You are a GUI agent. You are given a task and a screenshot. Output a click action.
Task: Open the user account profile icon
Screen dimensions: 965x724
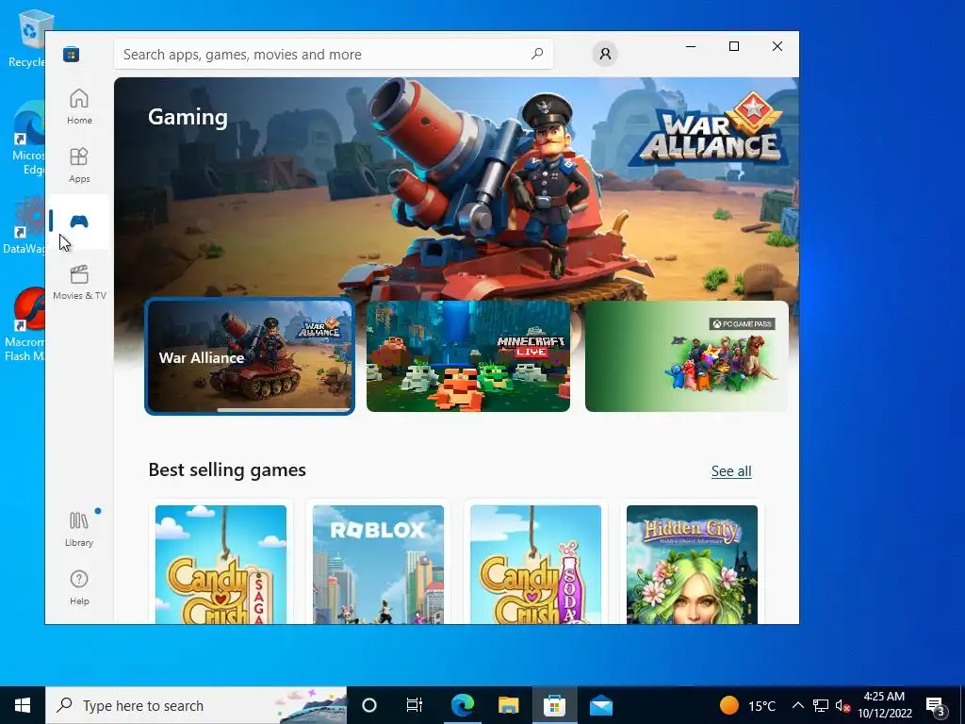coord(605,54)
